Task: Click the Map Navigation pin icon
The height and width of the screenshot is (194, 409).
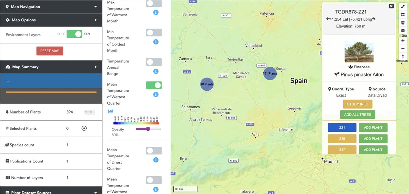Action: point(7,7)
